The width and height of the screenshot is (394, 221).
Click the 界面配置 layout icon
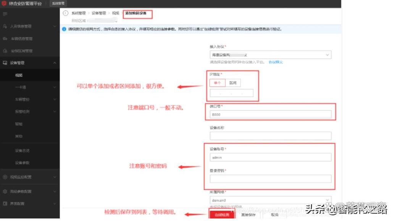[5, 203]
